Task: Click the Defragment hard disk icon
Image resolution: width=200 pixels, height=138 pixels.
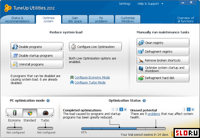Action: [x=141, y=78]
